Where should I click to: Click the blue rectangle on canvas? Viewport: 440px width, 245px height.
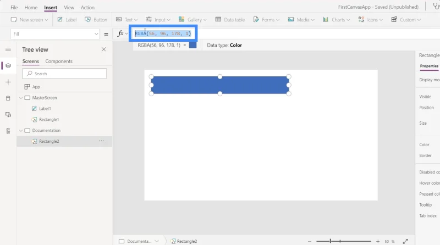[219, 85]
